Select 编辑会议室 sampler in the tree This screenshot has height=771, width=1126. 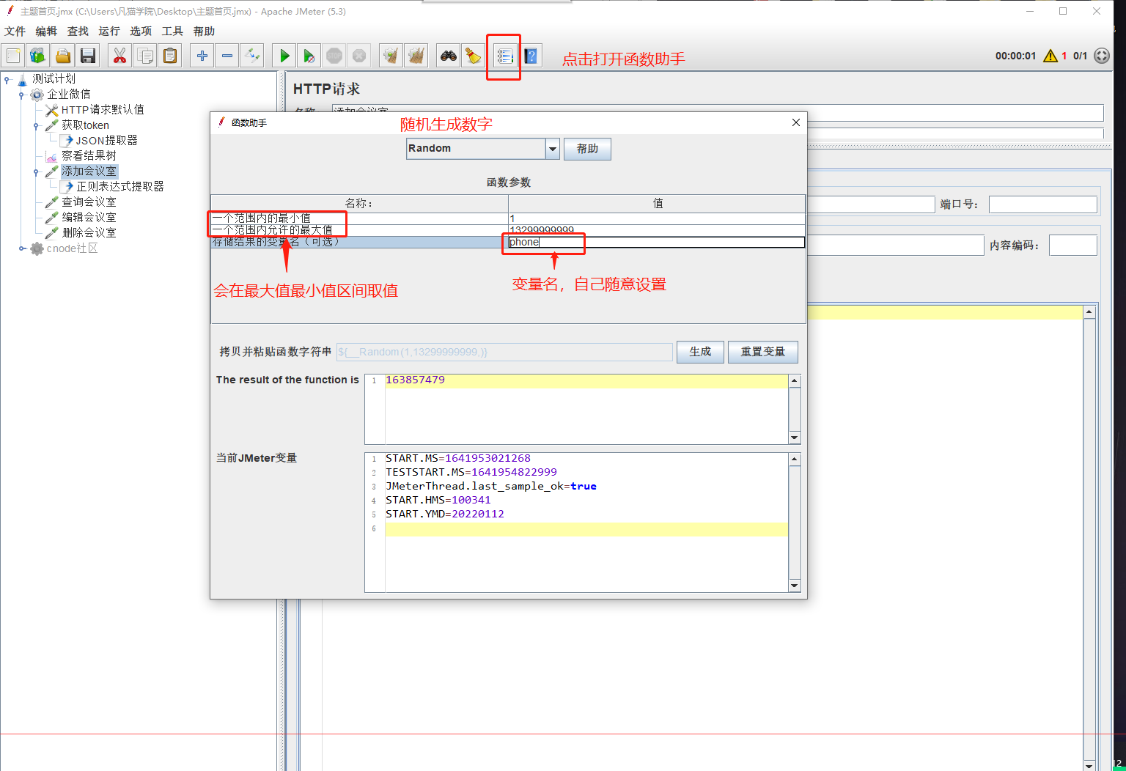[x=89, y=218]
